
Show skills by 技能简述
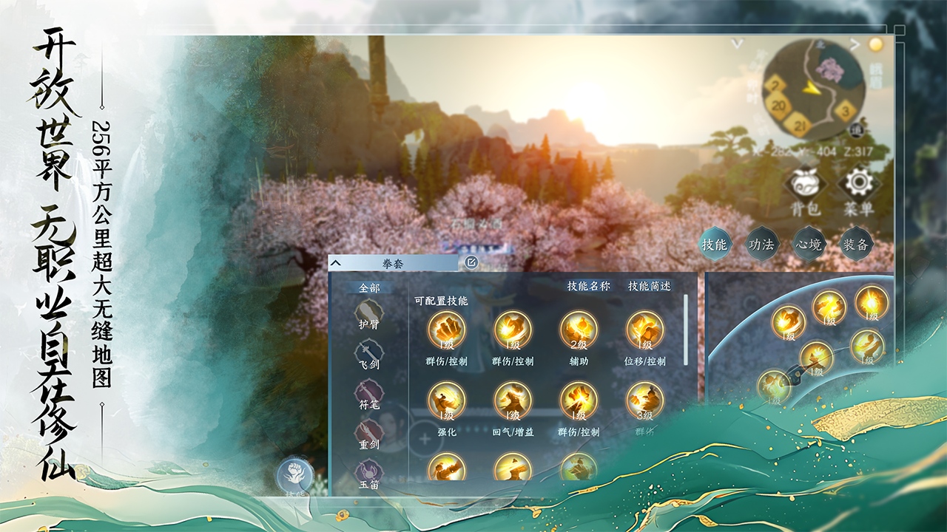click(650, 286)
